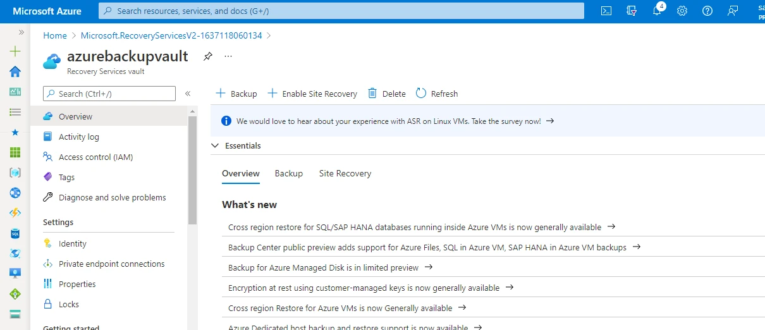This screenshot has width=765, height=330.
Task: Open Backup Center public preview news item
Action: coord(434,247)
